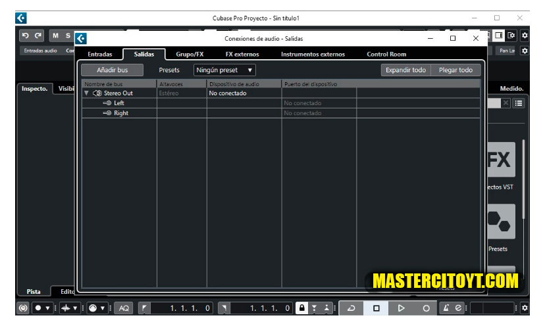Toggle the AQ auto quantize button
Screen dimensions: 545x326
click(124, 308)
